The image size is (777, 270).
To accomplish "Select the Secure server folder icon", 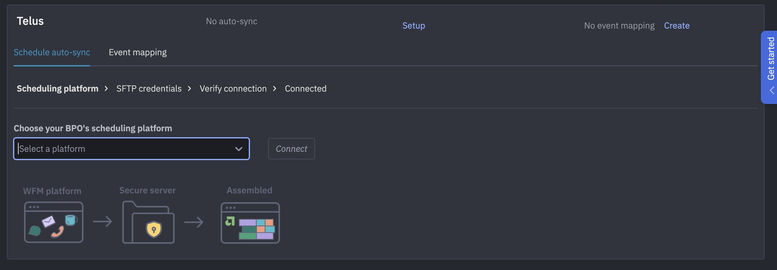I will point(148,222).
